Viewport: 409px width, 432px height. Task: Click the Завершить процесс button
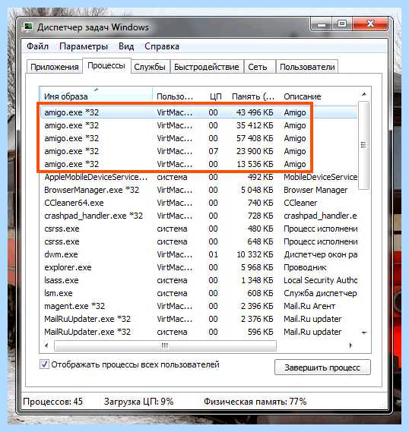pyautogui.click(x=322, y=367)
